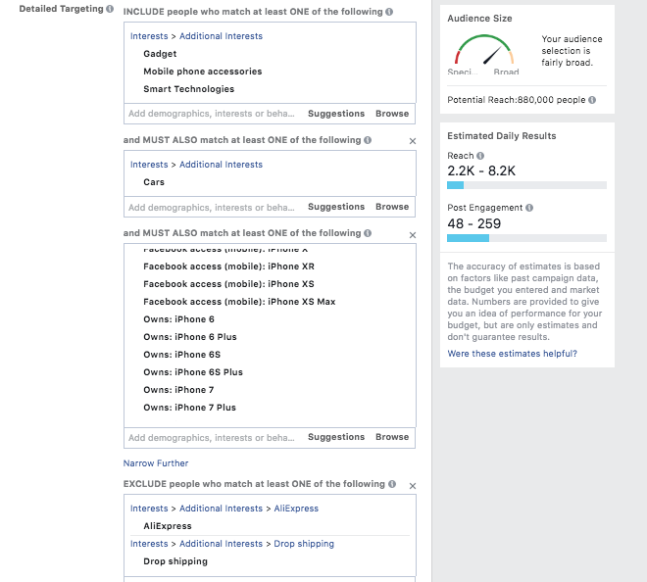Click Browse under the iPhone behaviors list
Viewport: 647px width, 582px height.
pos(392,437)
